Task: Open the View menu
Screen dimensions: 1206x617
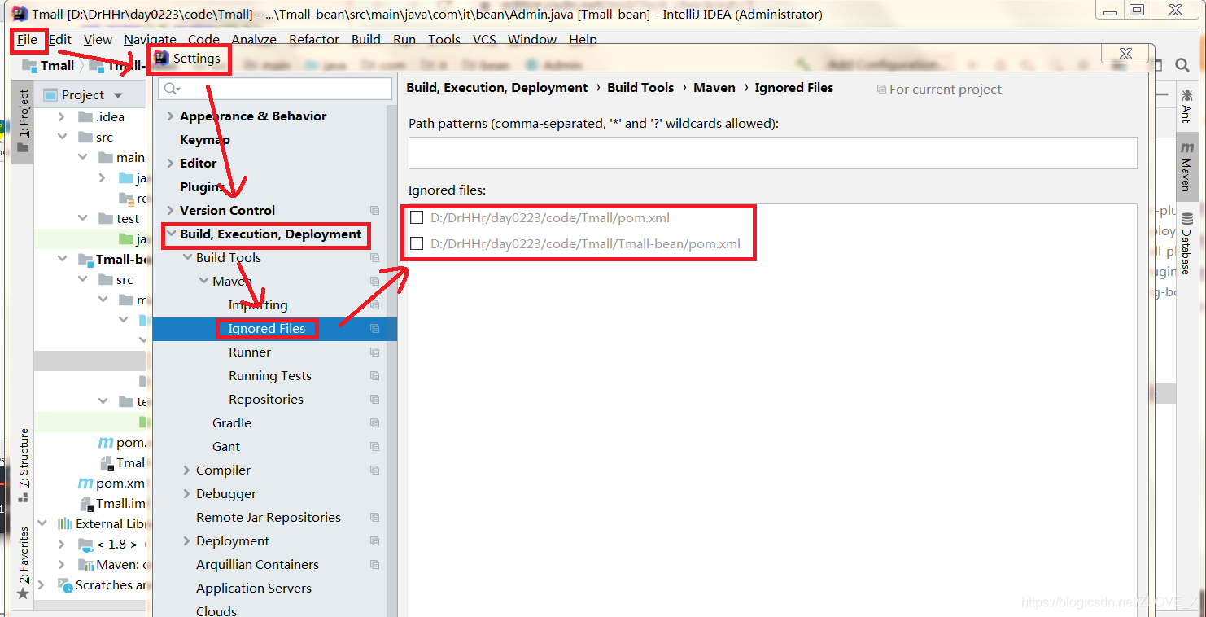Action: pyautogui.click(x=98, y=39)
